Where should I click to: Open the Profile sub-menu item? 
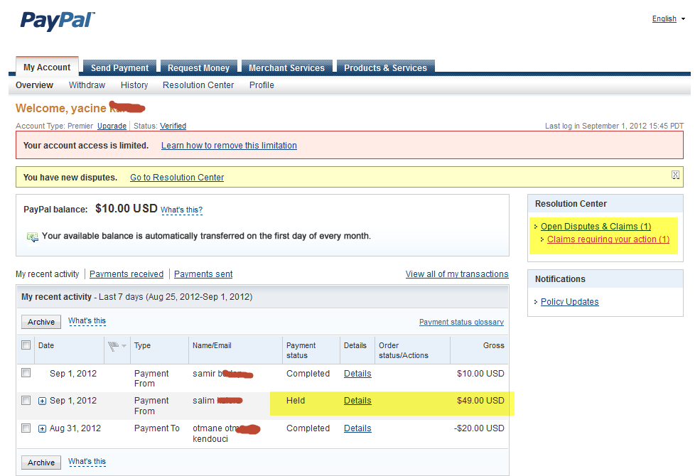pos(262,85)
